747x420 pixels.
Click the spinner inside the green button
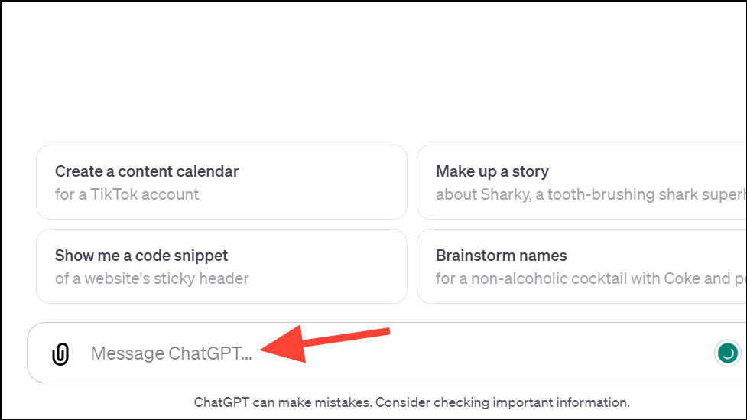pyautogui.click(x=727, y=353)
